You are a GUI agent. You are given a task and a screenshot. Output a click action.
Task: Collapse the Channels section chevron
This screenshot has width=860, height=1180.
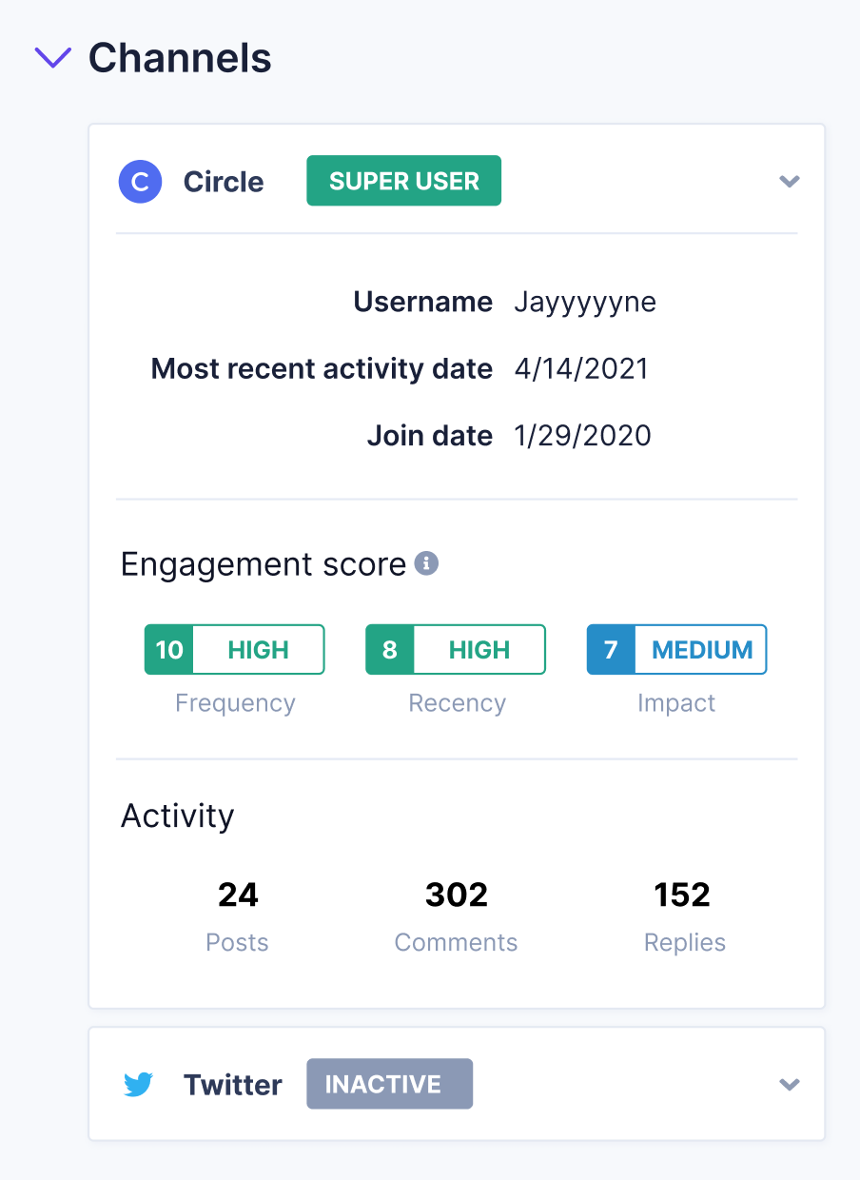52,58
